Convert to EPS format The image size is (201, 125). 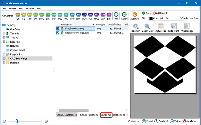click(x=109, y=16)
